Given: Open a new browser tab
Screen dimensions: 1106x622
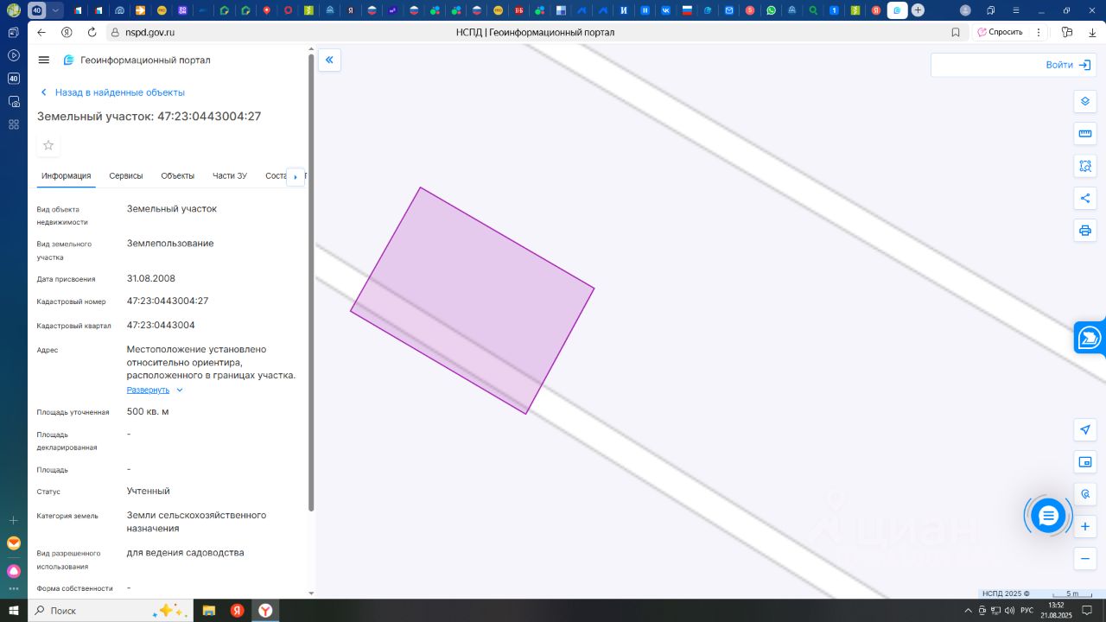Looking at the screenshot, I should [918, 10].
